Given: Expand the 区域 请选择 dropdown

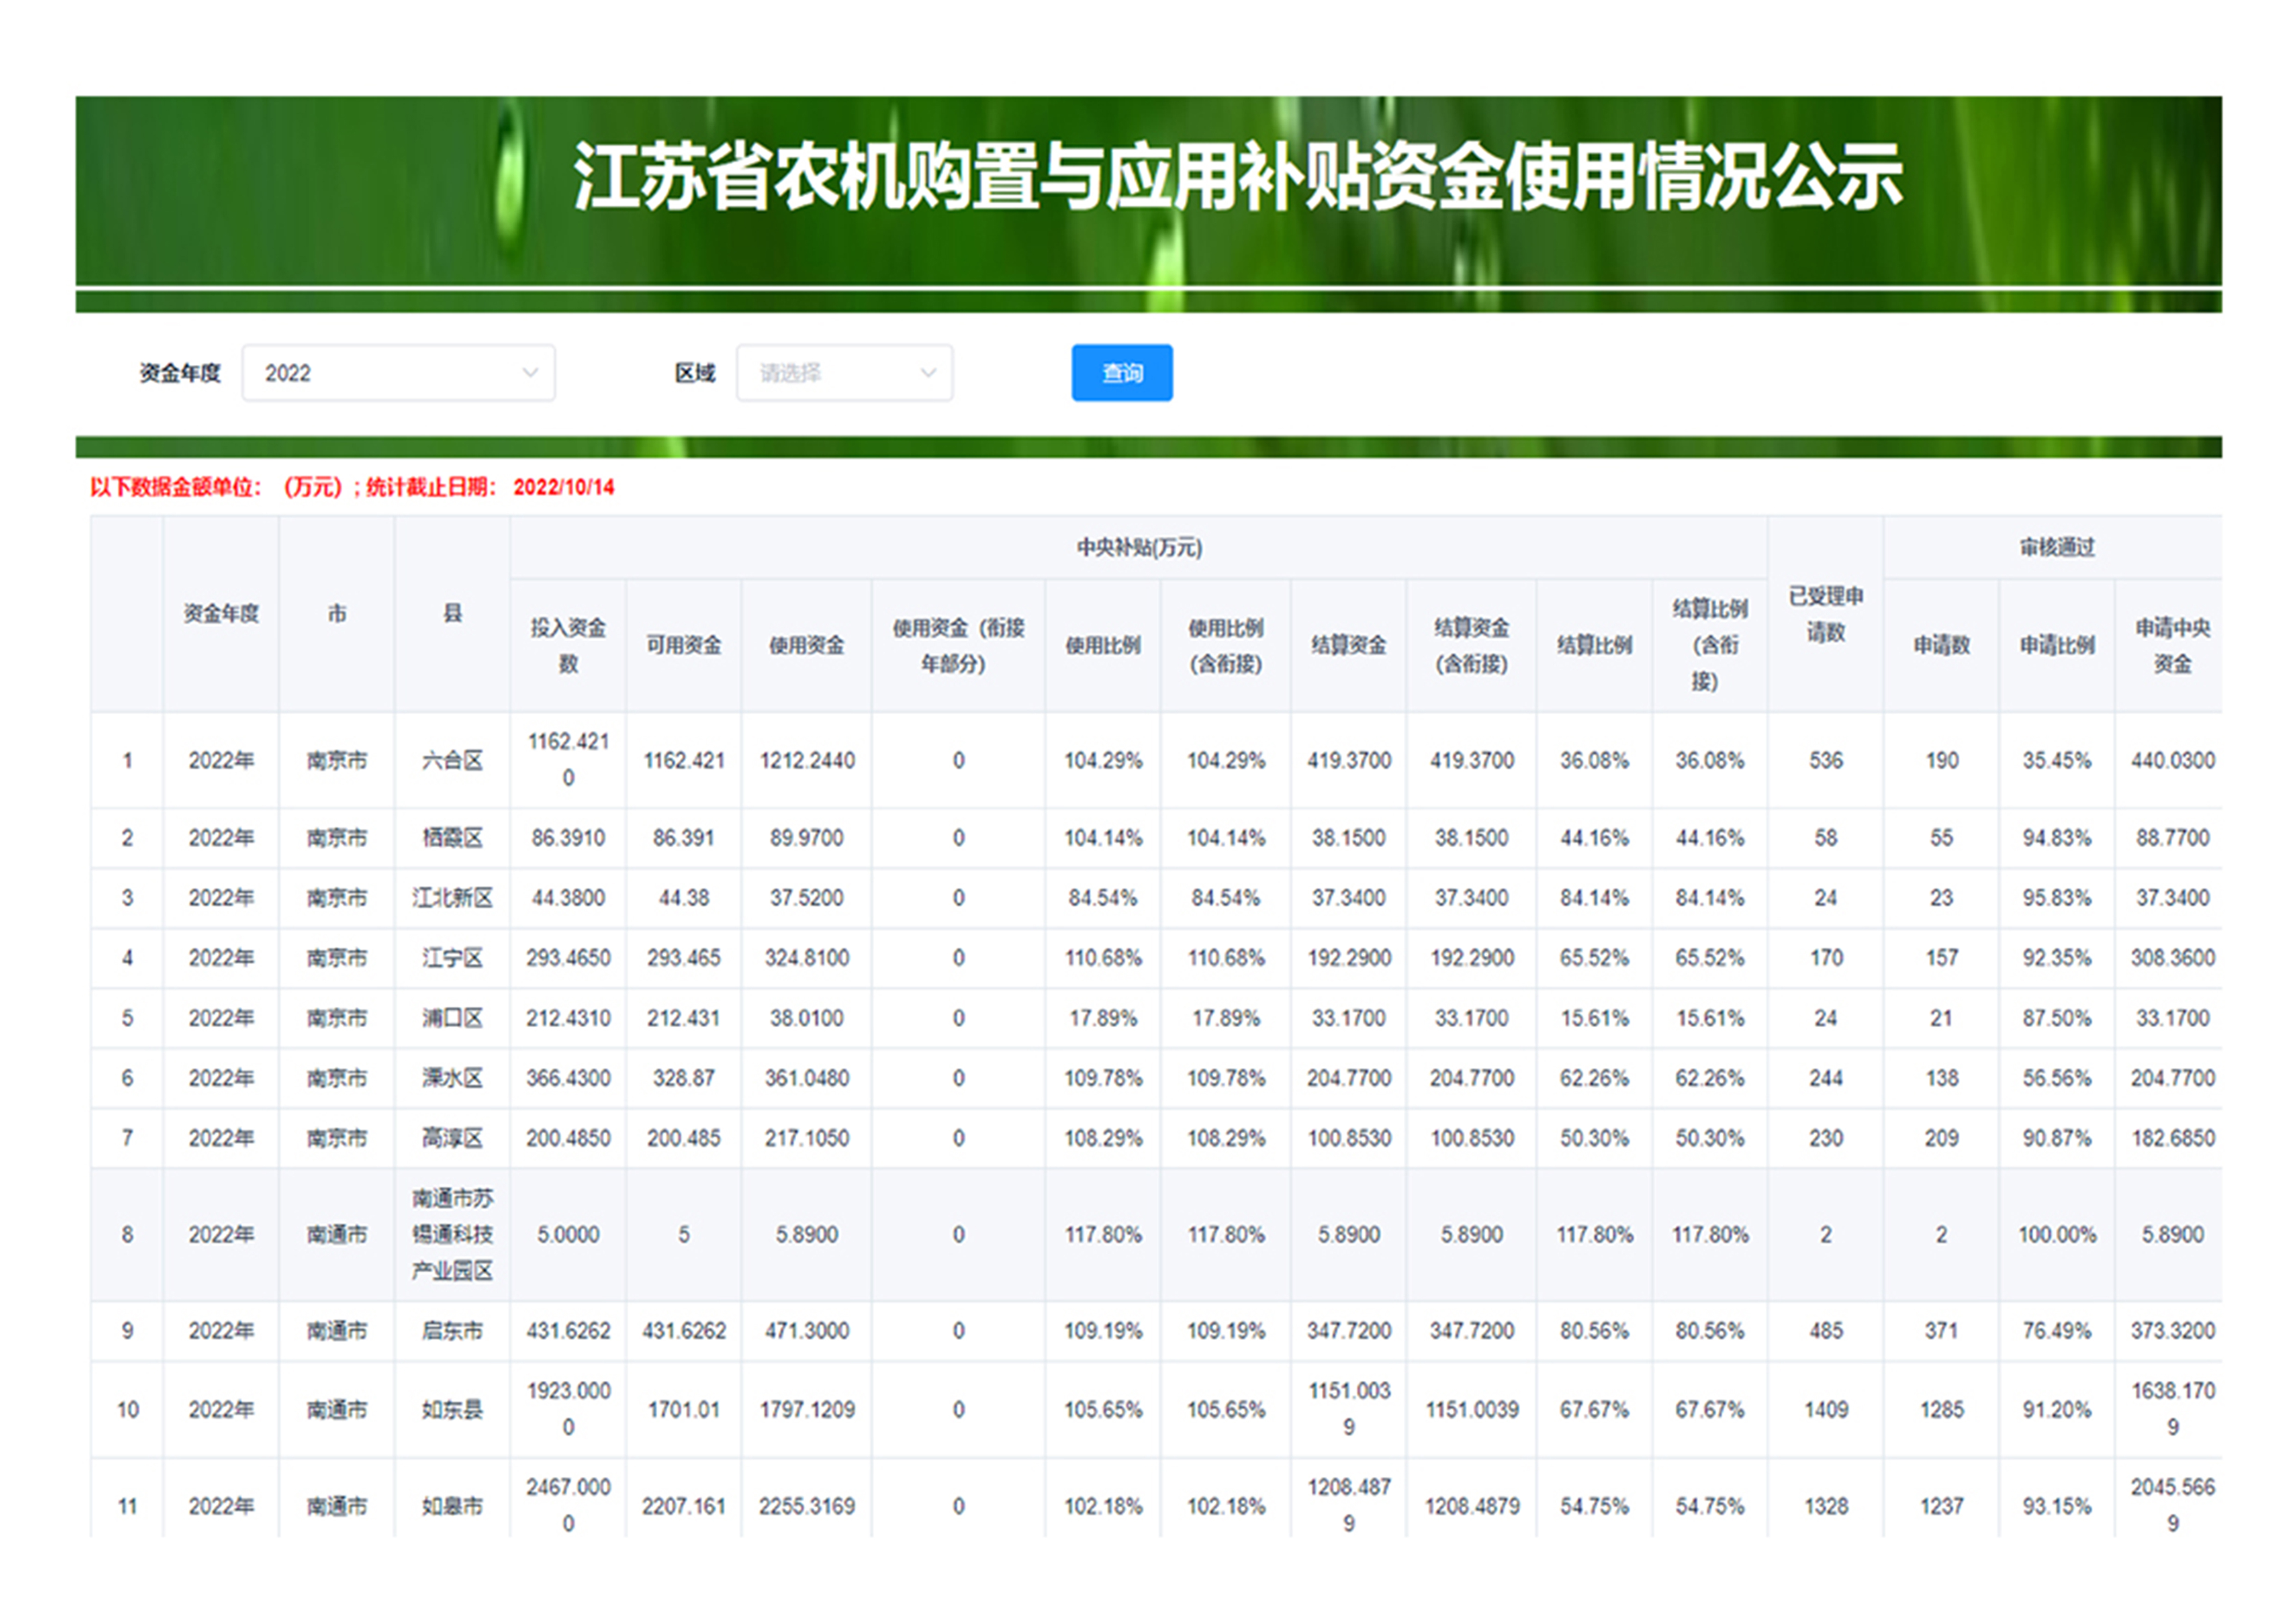Looking at the screenshot, I should pyautogui.click(x=843, y=373).
